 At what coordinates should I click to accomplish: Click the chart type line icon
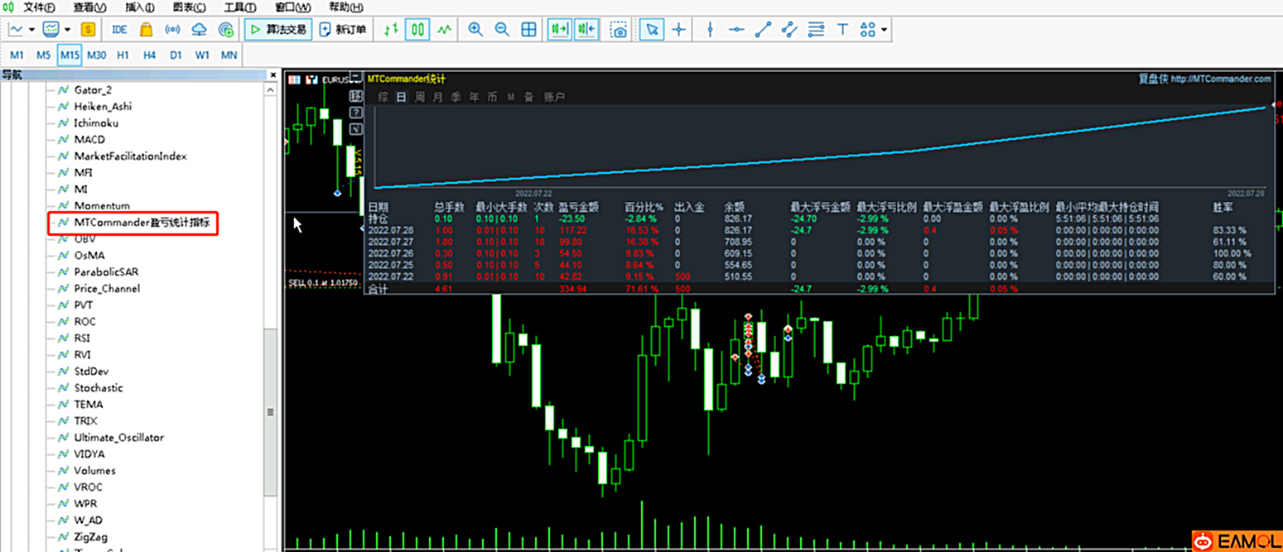click(17, 30)
